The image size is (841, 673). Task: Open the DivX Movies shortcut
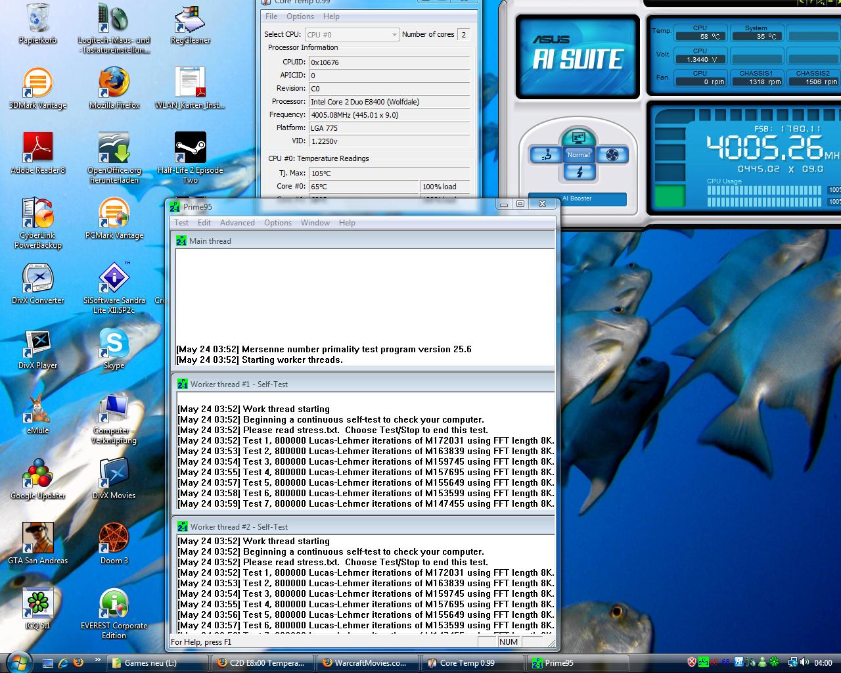click(x=114, y=478)
